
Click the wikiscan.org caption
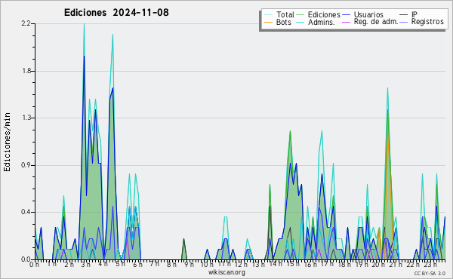coord(226,272)
